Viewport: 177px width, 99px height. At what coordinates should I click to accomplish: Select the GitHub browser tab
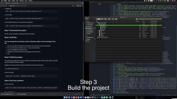14,3
